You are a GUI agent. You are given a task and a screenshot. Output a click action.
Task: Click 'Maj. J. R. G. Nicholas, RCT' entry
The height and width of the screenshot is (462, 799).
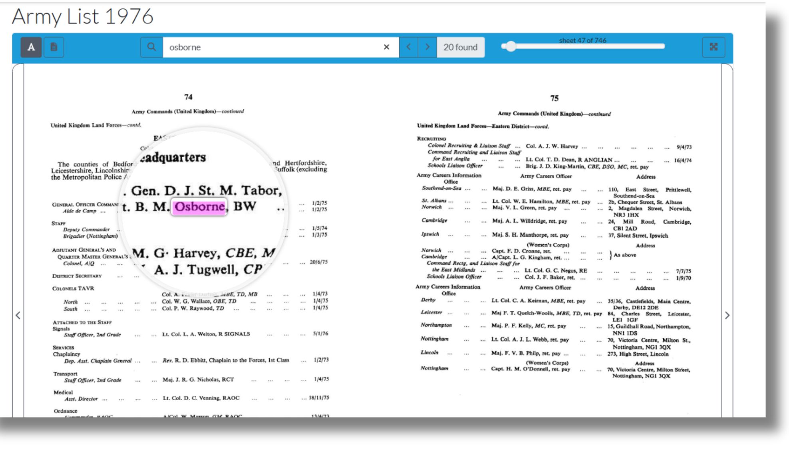click(x=198, y=379)
